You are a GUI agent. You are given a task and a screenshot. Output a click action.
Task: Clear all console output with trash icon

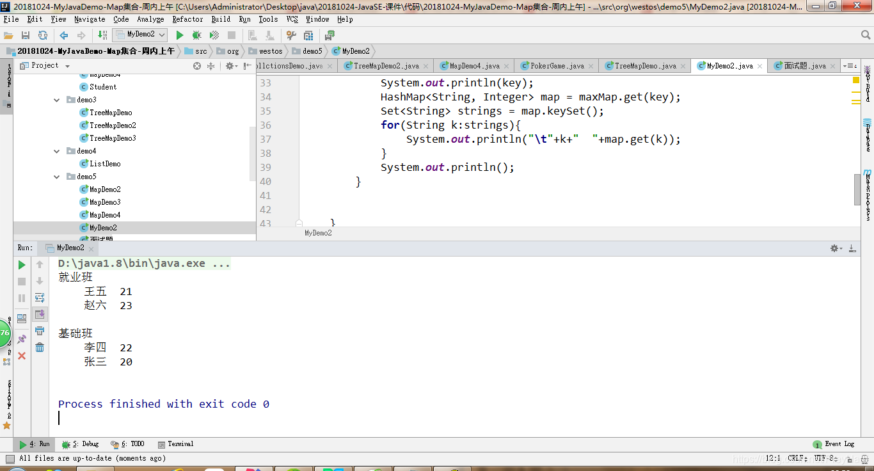click(x=40, y=347)
